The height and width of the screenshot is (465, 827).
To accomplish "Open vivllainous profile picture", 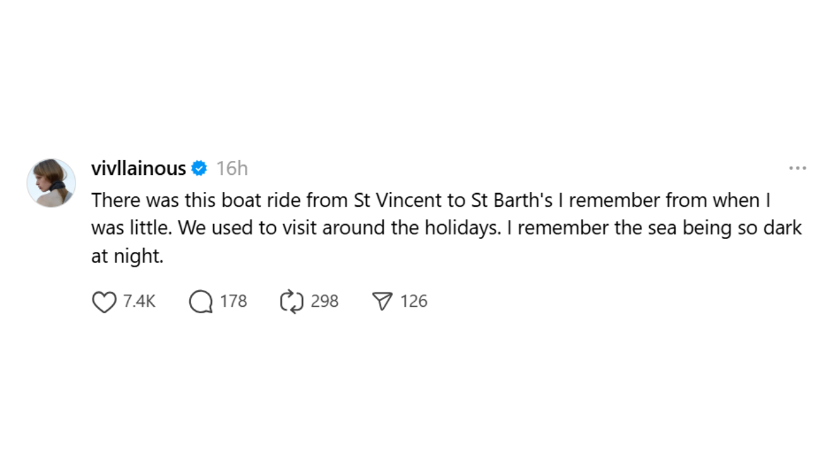I will pos(51,183).
